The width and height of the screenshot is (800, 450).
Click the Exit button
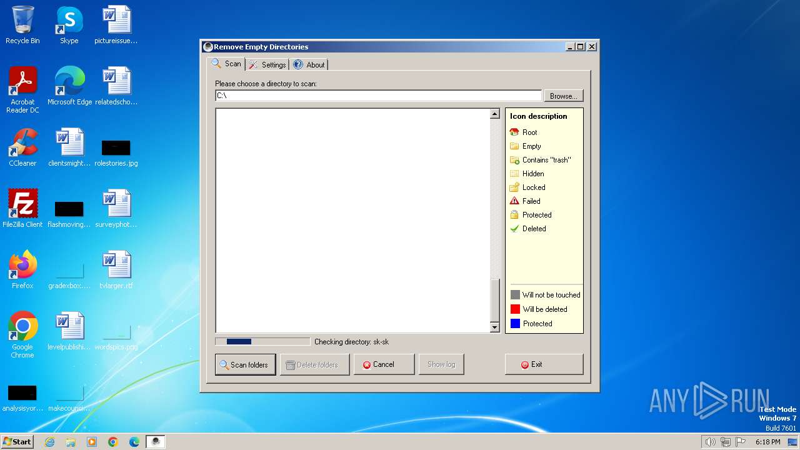(544, 364)
